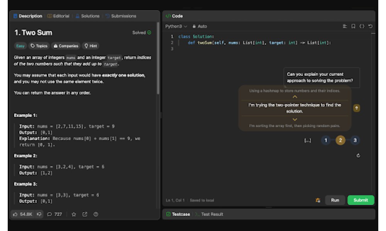Reset code with the undo arrow icon

370,26
